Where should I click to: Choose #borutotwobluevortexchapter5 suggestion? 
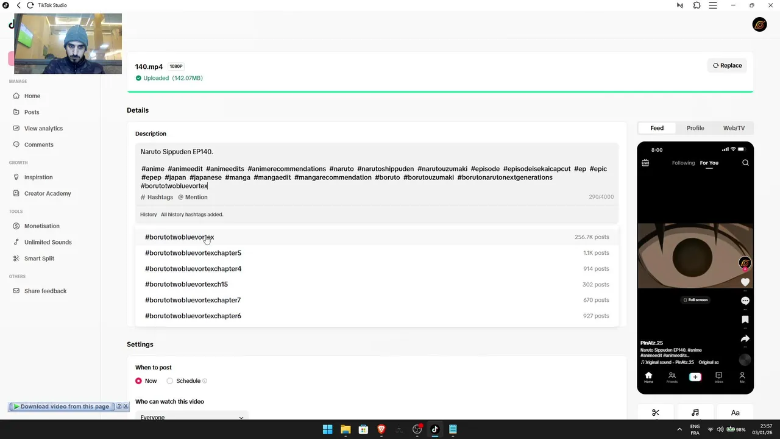[377, 253]
